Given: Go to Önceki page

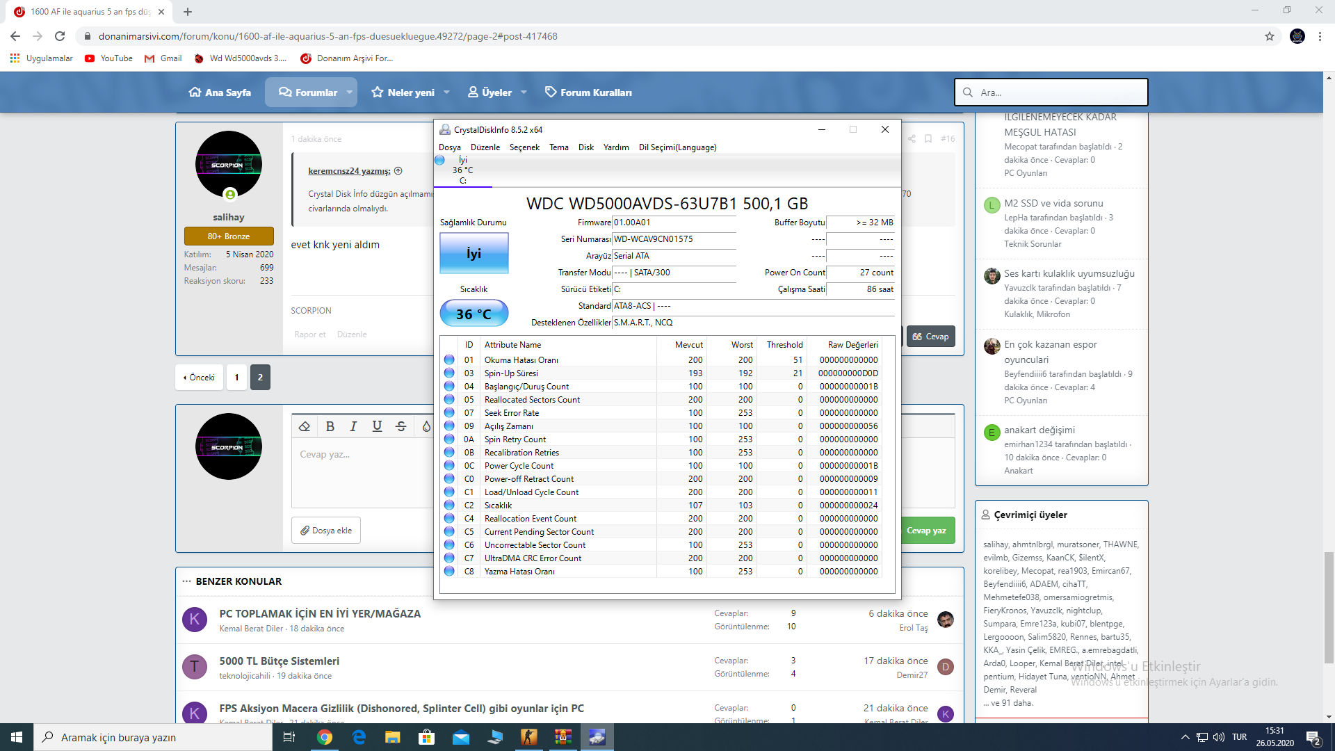Looking at the screenshot, I should click(x=200, y=378).
